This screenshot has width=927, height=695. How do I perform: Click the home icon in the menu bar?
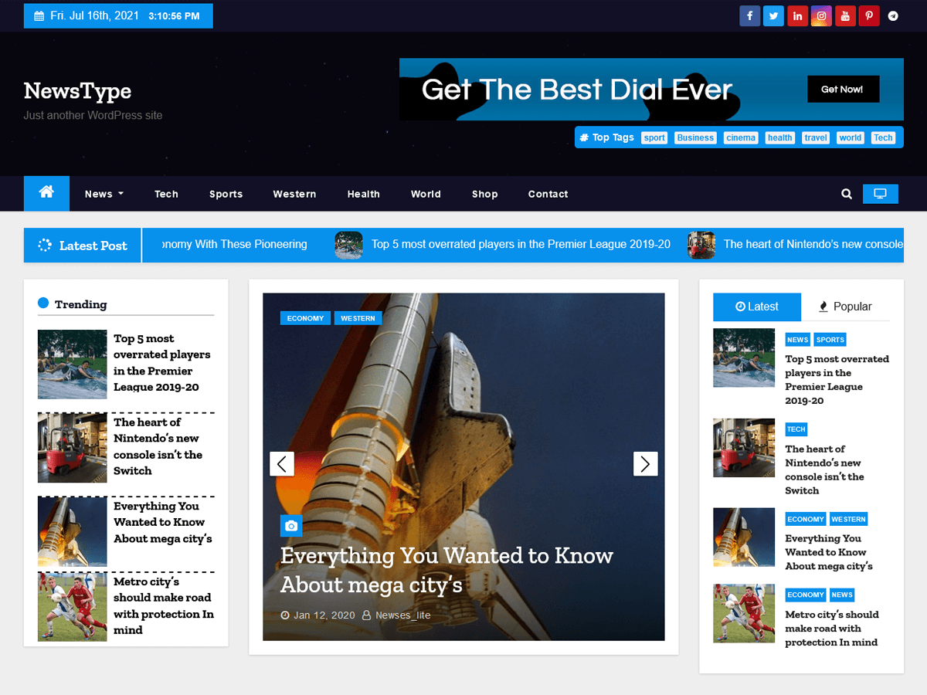(46, 194)
